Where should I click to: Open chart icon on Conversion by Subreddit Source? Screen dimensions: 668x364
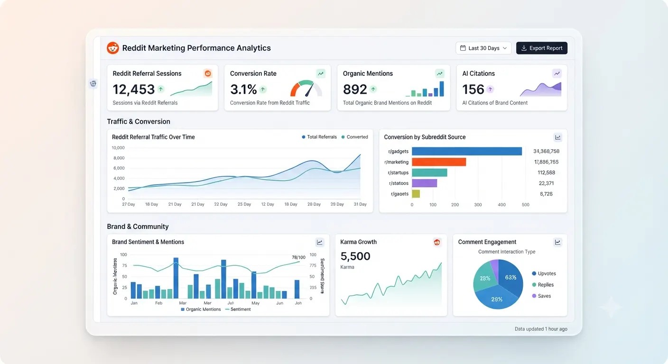point(558,137)
